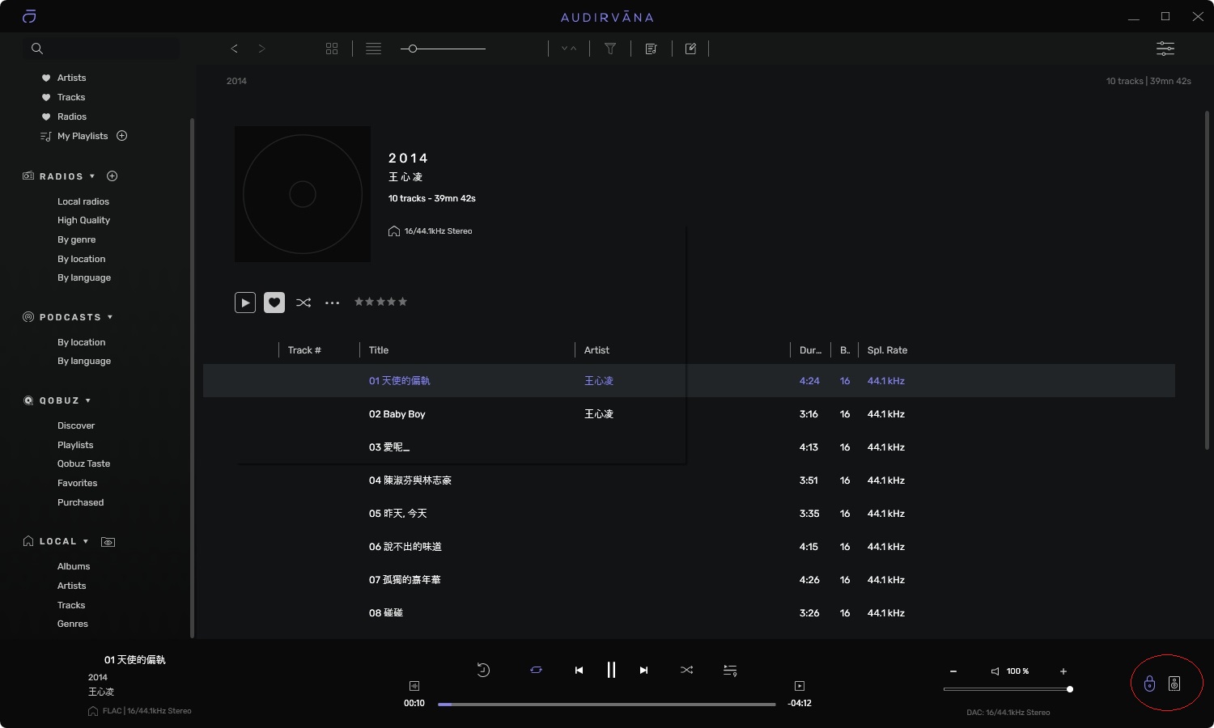This screenshot has height=728, width=1214.
Task: Toggle repeat playback mode
Action: click(536, 670)
